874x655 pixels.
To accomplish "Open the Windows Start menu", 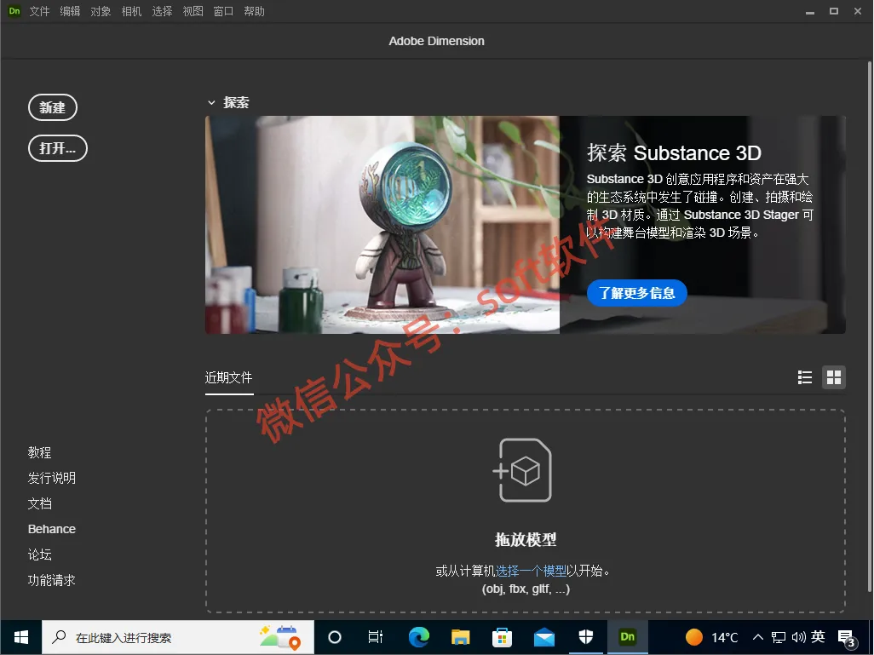I will tap(21, 637).
